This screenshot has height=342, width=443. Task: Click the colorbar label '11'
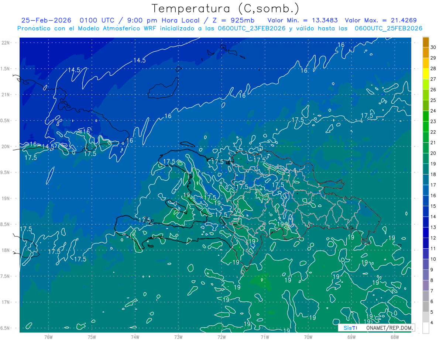[433, 249]
